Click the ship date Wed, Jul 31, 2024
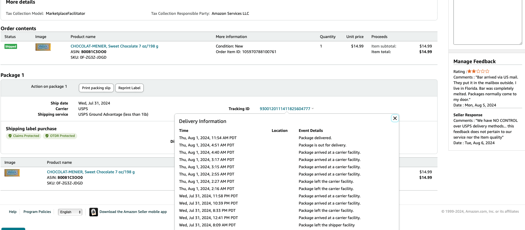 pyautogui.click(x=94, y=103)
